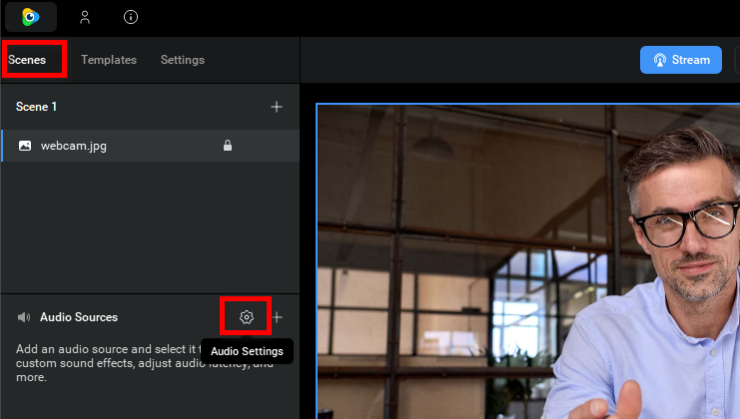Open the info circle icon
The height and width of the screenshot is (419, 740).
click(x=131, y=17)
